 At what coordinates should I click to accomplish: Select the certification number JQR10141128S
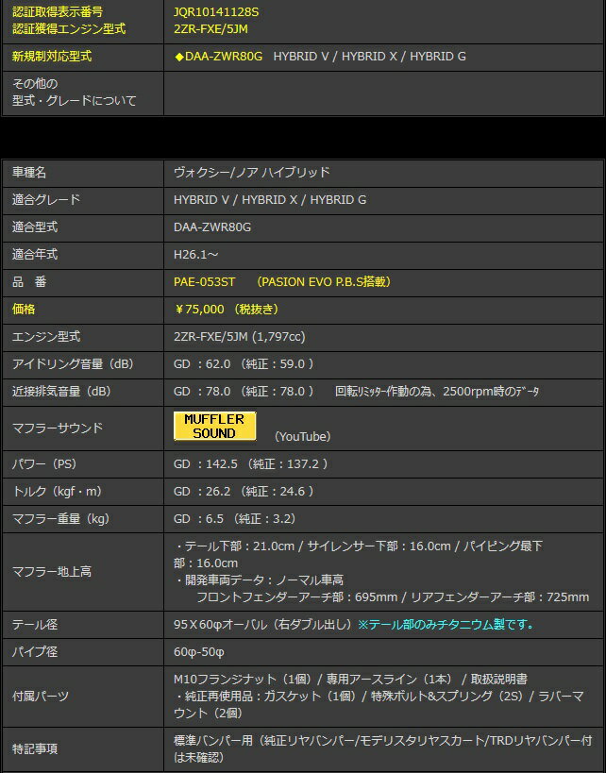point(216,12)
